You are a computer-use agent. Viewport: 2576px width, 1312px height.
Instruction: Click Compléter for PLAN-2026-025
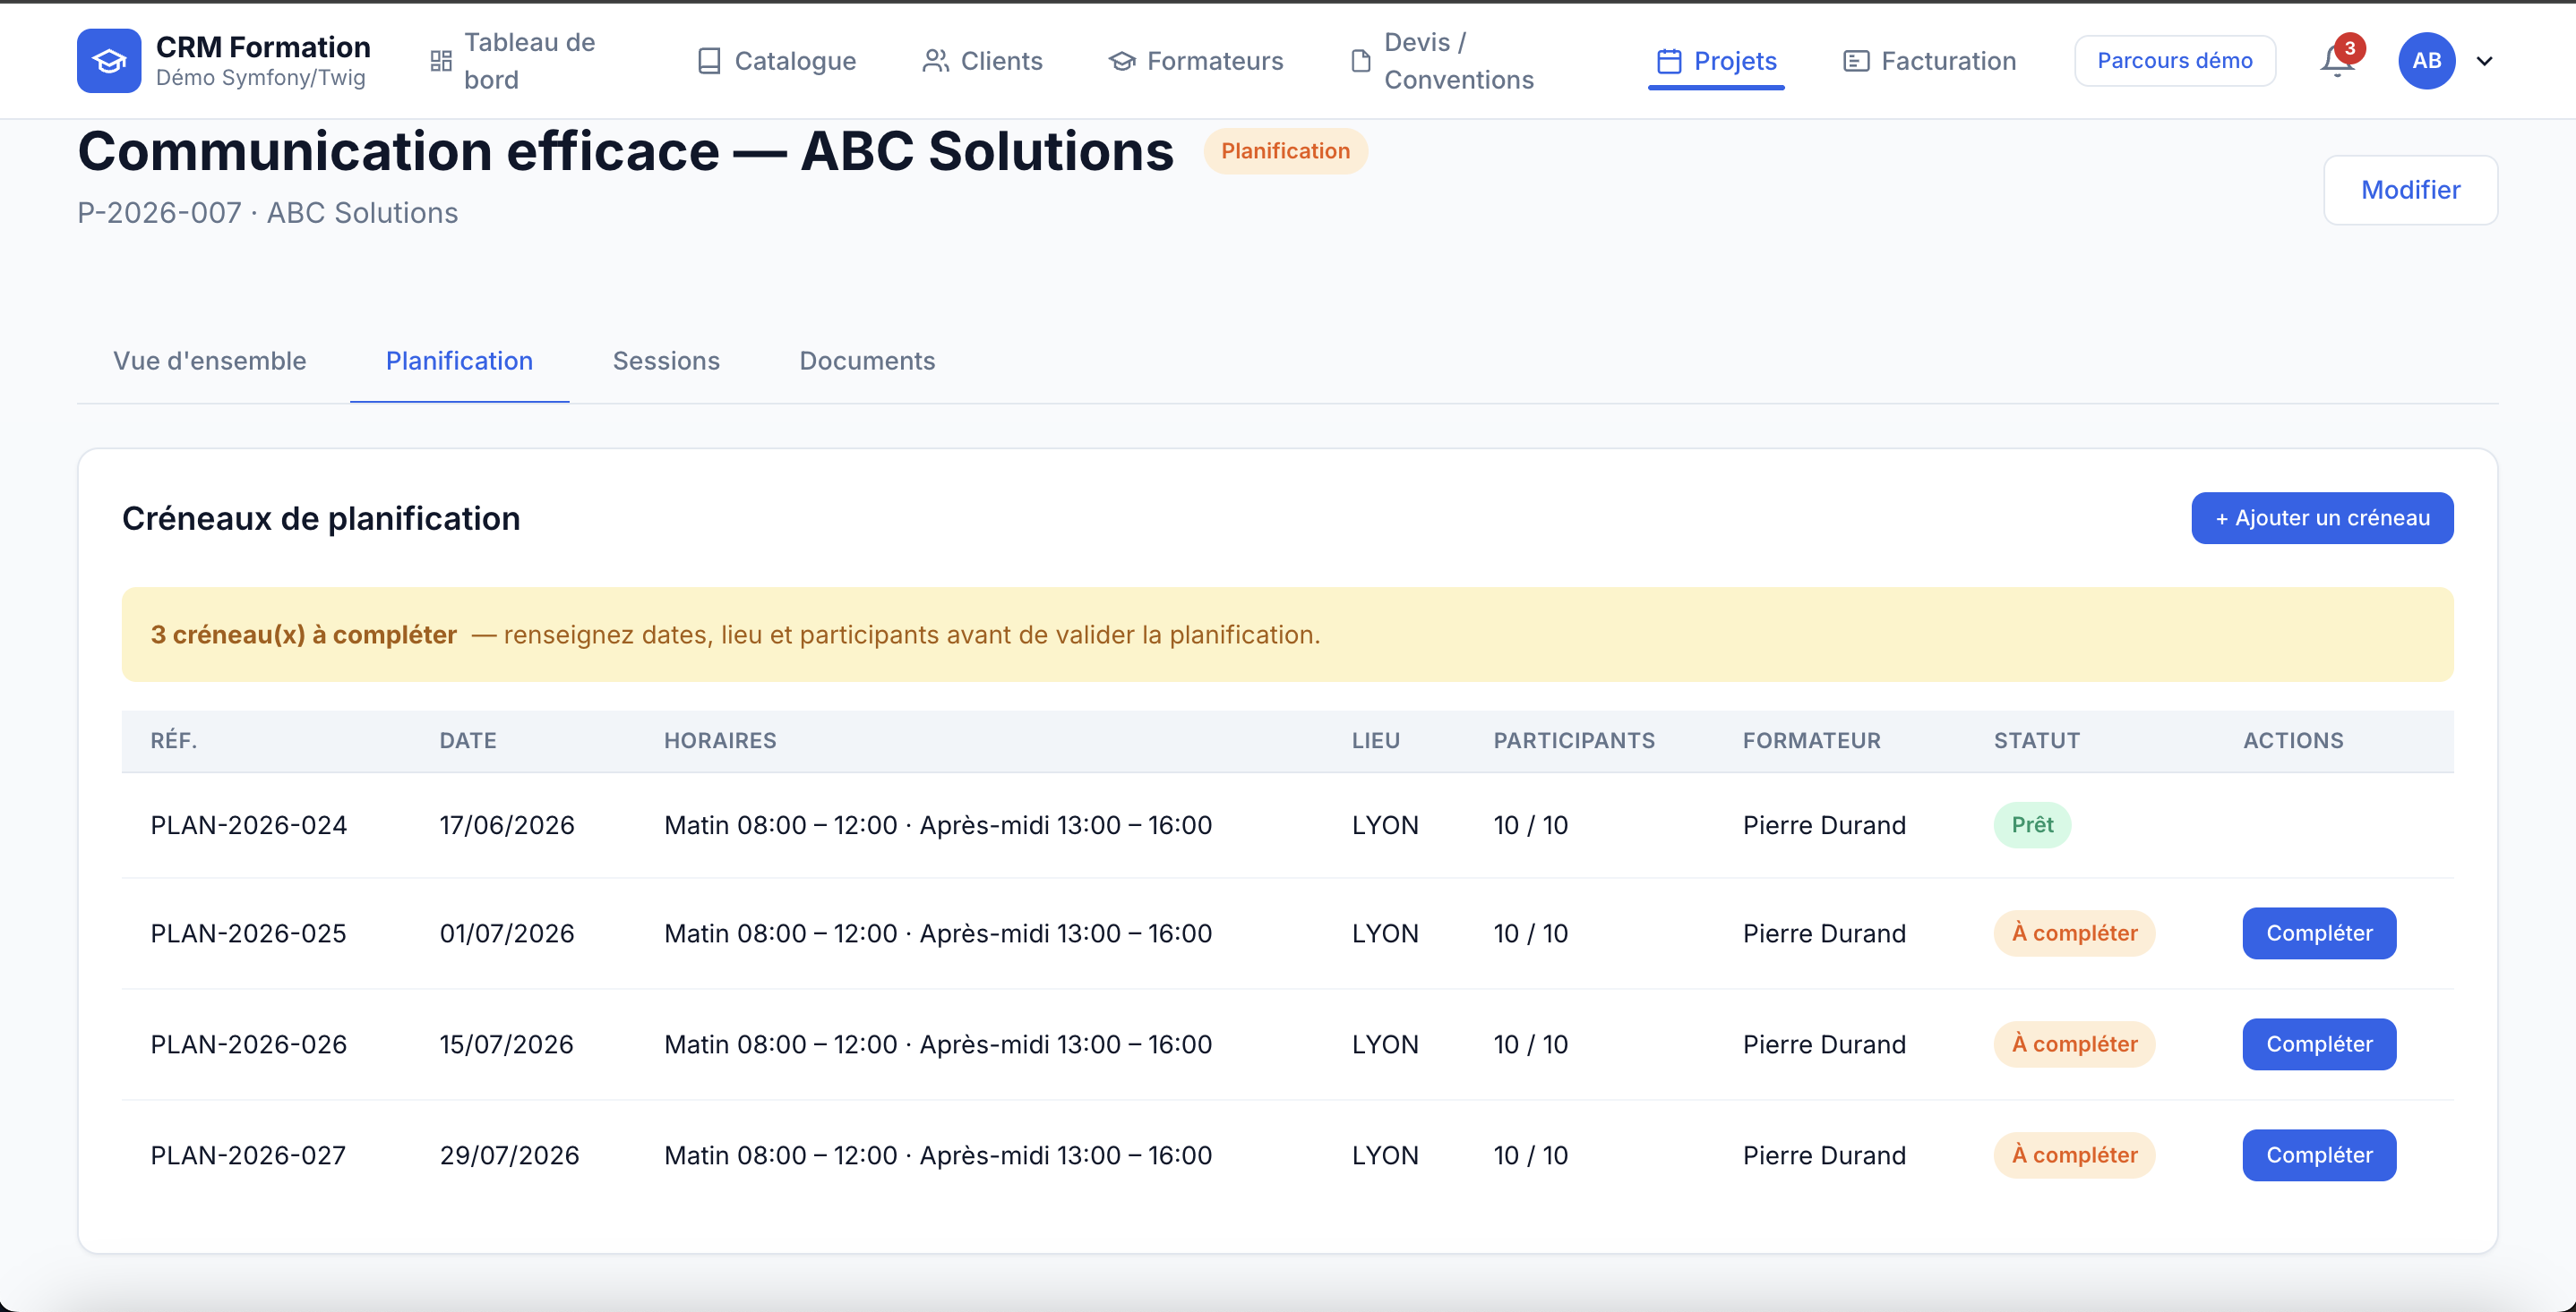click(x=2319, y=933)
